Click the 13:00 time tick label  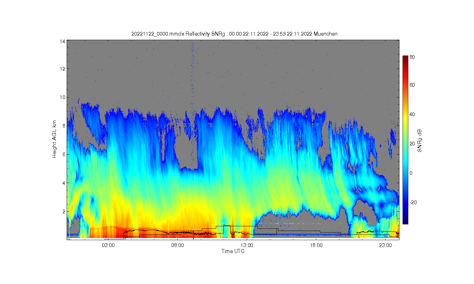click(247, 245)
